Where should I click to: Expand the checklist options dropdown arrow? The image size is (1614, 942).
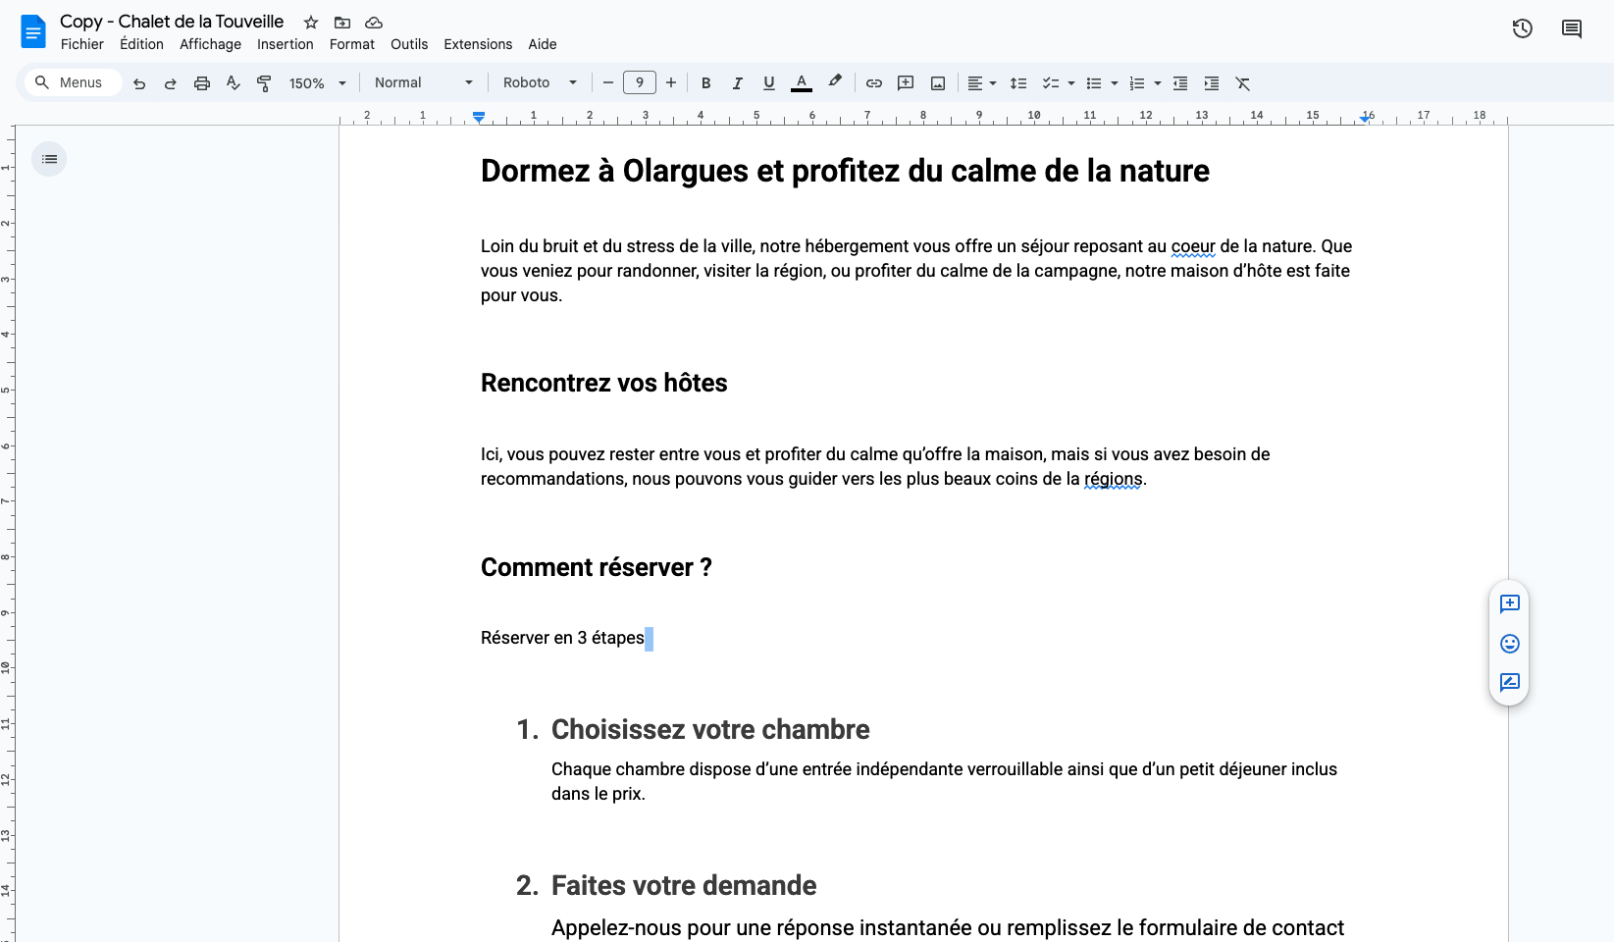pyautogui.click(x=1071, y=83)
